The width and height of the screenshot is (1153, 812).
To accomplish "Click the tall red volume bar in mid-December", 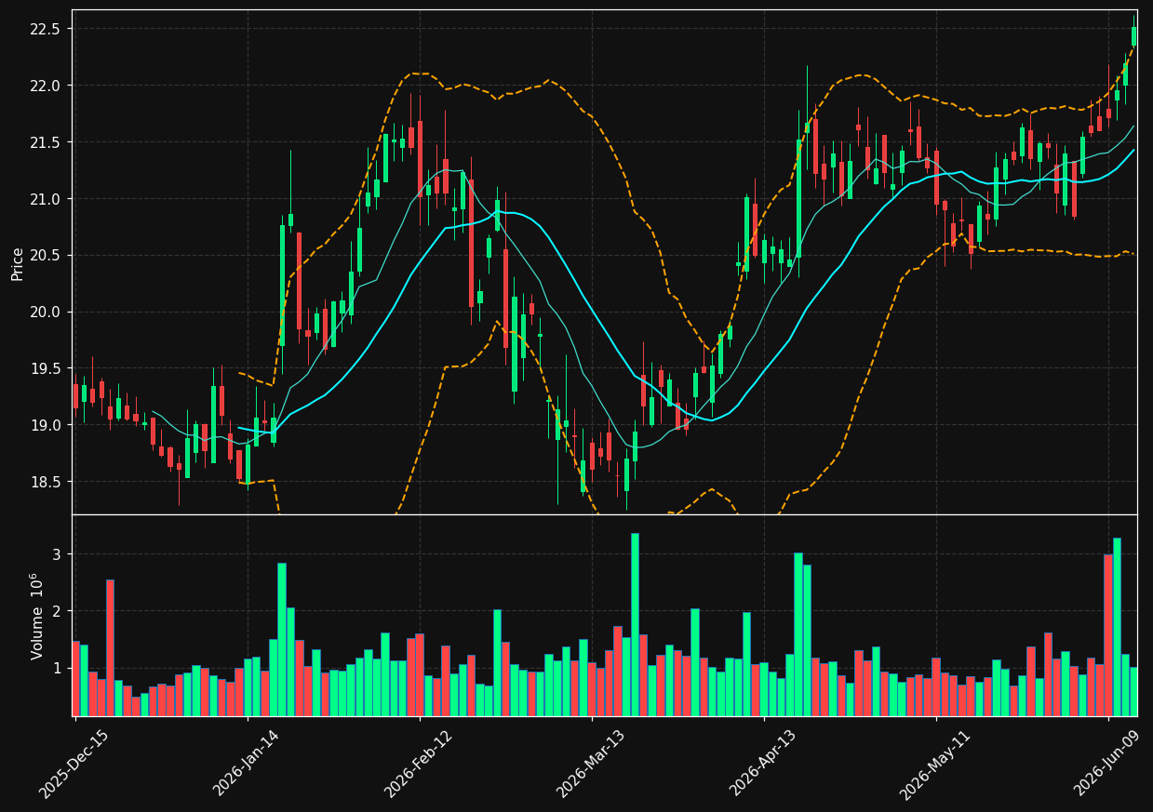I will click(x=110, y=647).
